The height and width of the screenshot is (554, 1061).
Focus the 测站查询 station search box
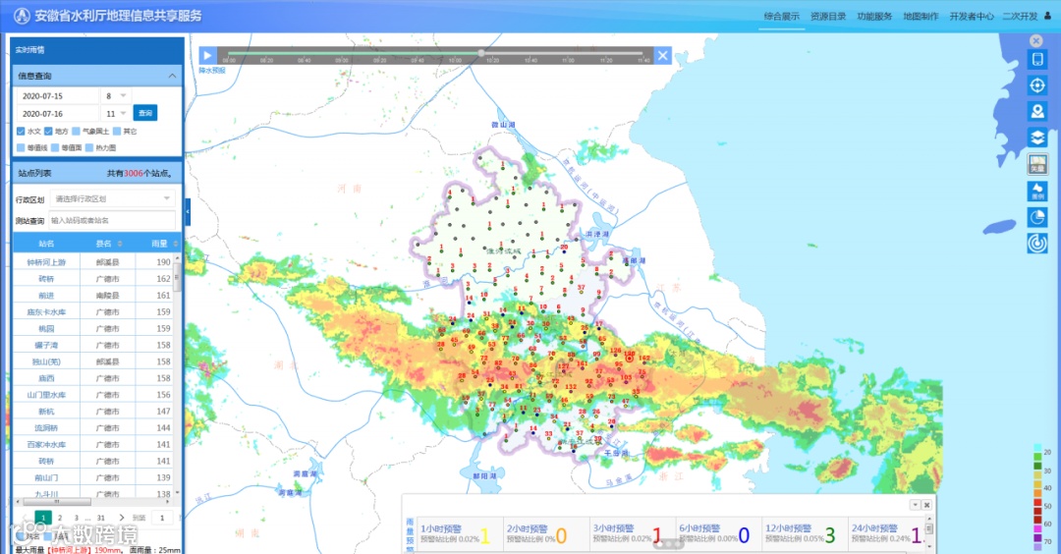(x=112, y=220)
